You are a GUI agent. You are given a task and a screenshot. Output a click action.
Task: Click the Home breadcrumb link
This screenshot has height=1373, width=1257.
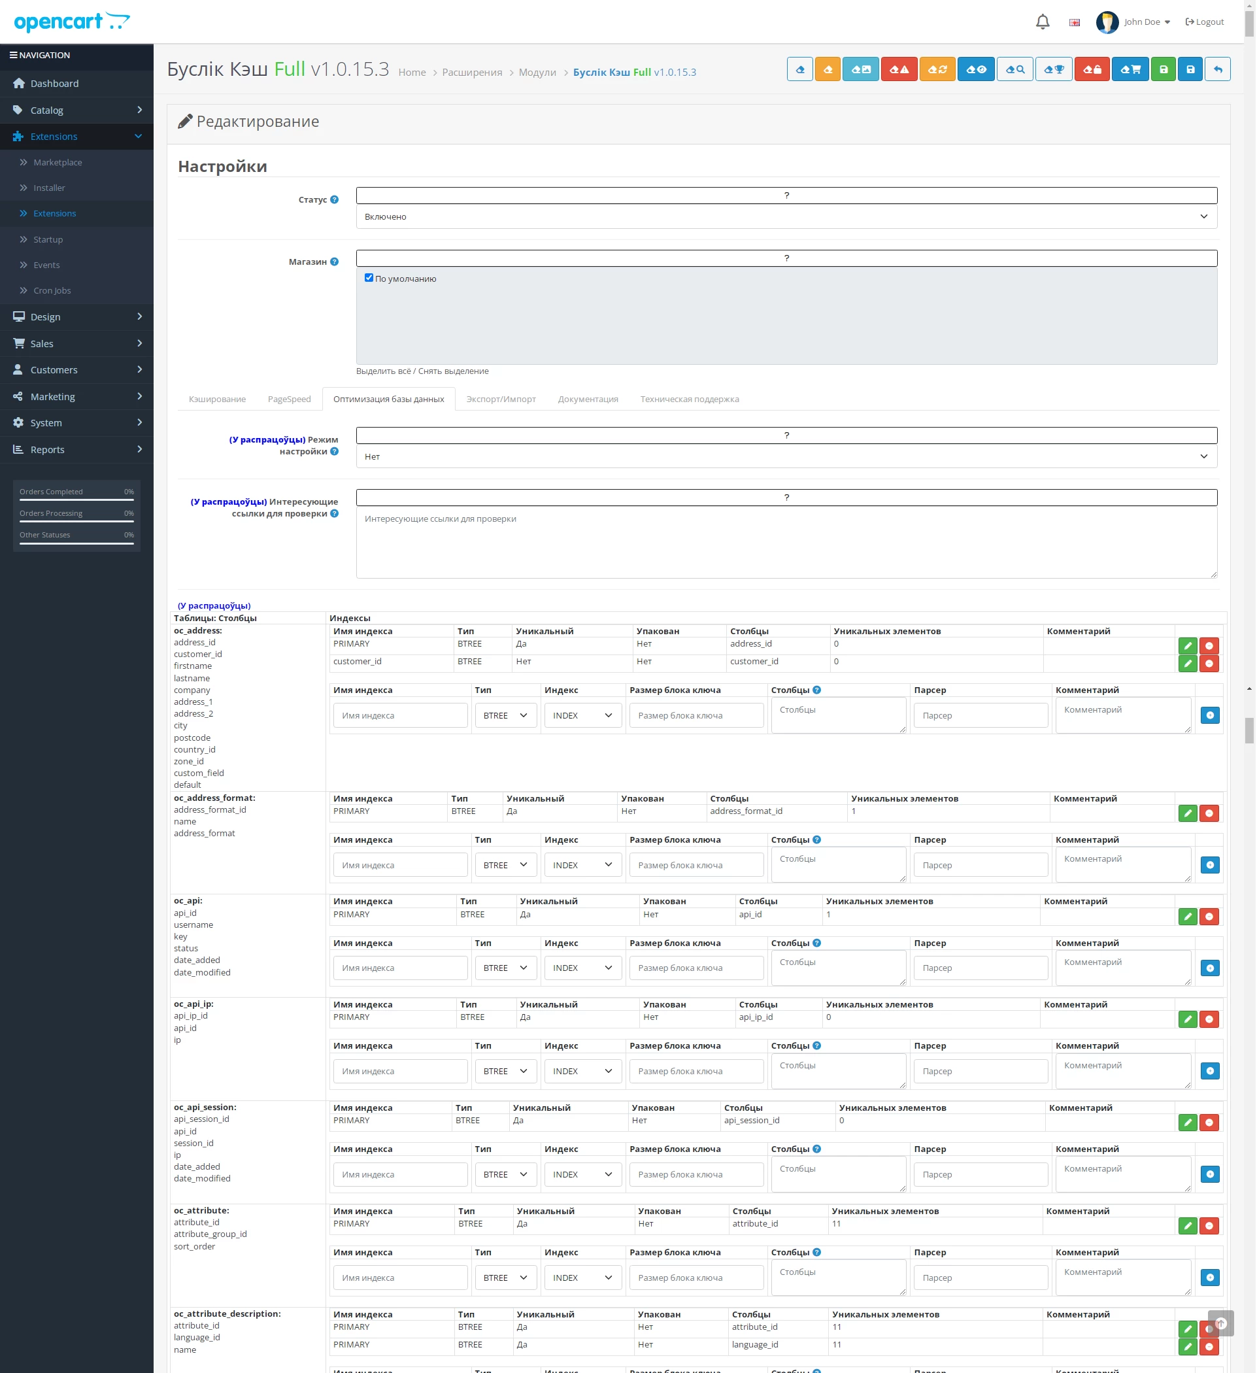[412, 72]
